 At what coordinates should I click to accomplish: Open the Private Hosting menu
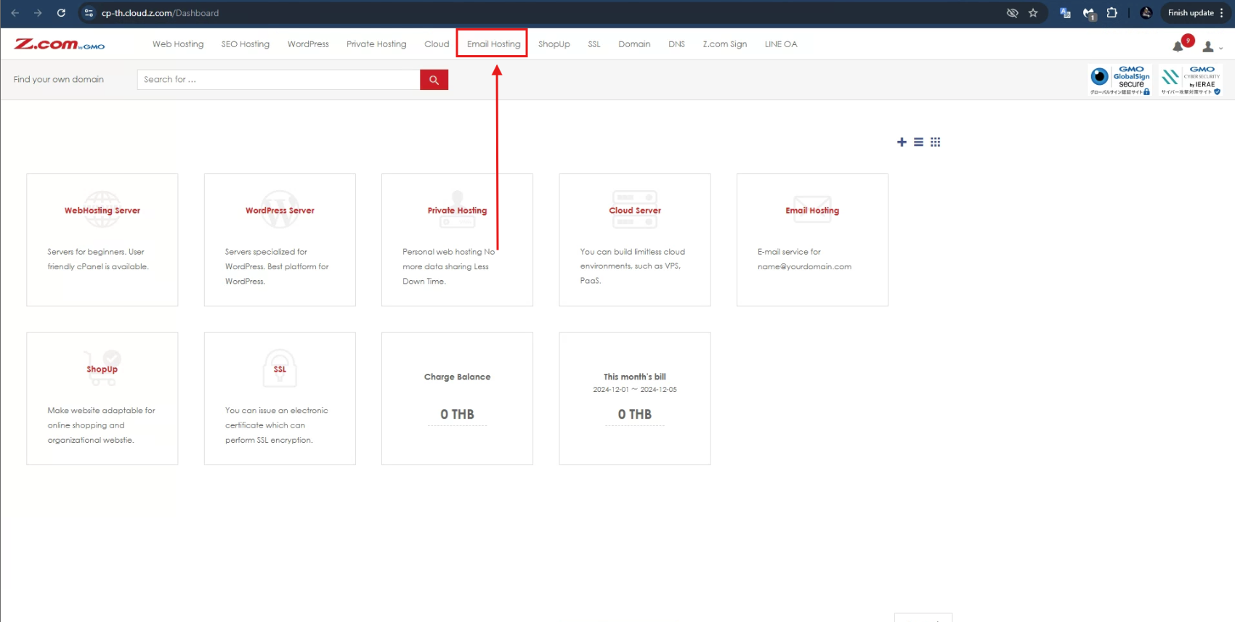pyautogui.click(x=376, y=44)
